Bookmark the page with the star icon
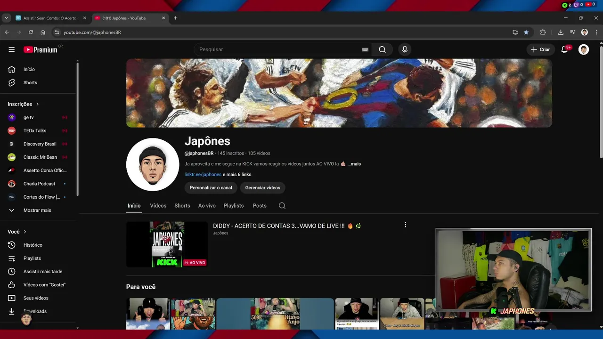 tap(526, 32)
